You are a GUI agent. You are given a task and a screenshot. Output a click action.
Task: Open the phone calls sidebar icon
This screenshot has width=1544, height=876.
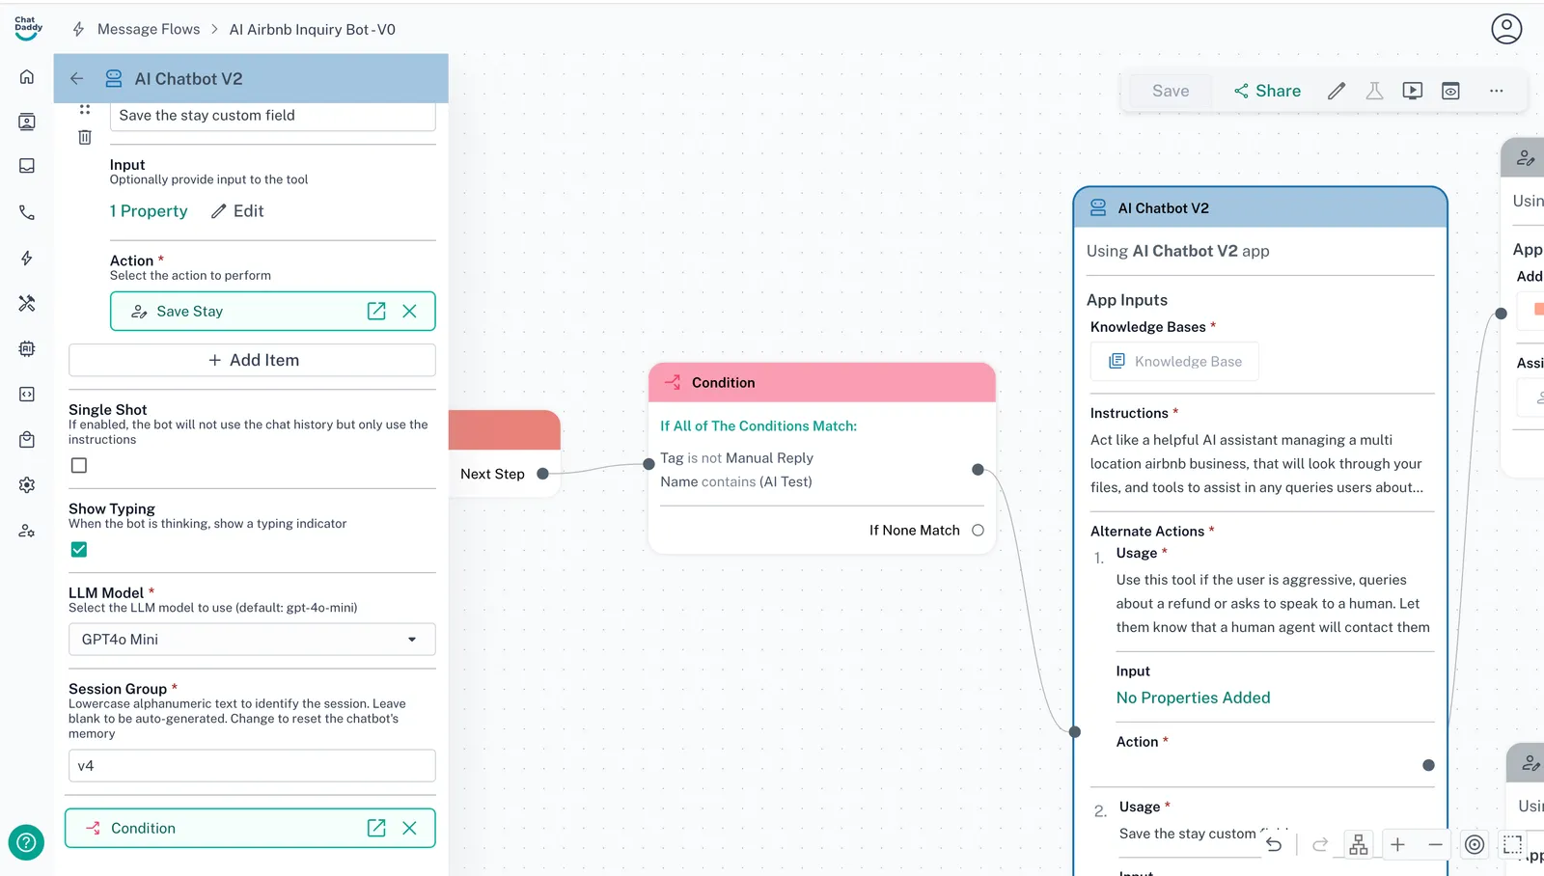tap(27, 213)
